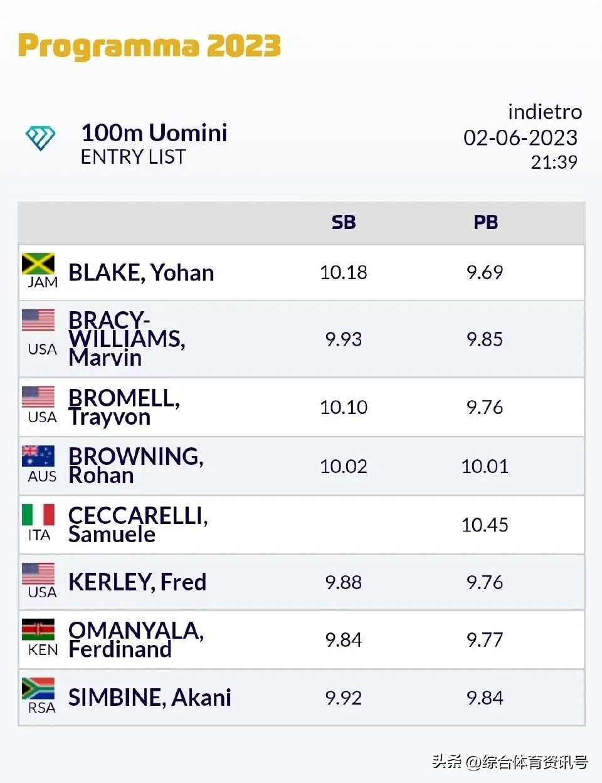
Task: Click the Kenya flag beside Omanyala
Action: 38,629
